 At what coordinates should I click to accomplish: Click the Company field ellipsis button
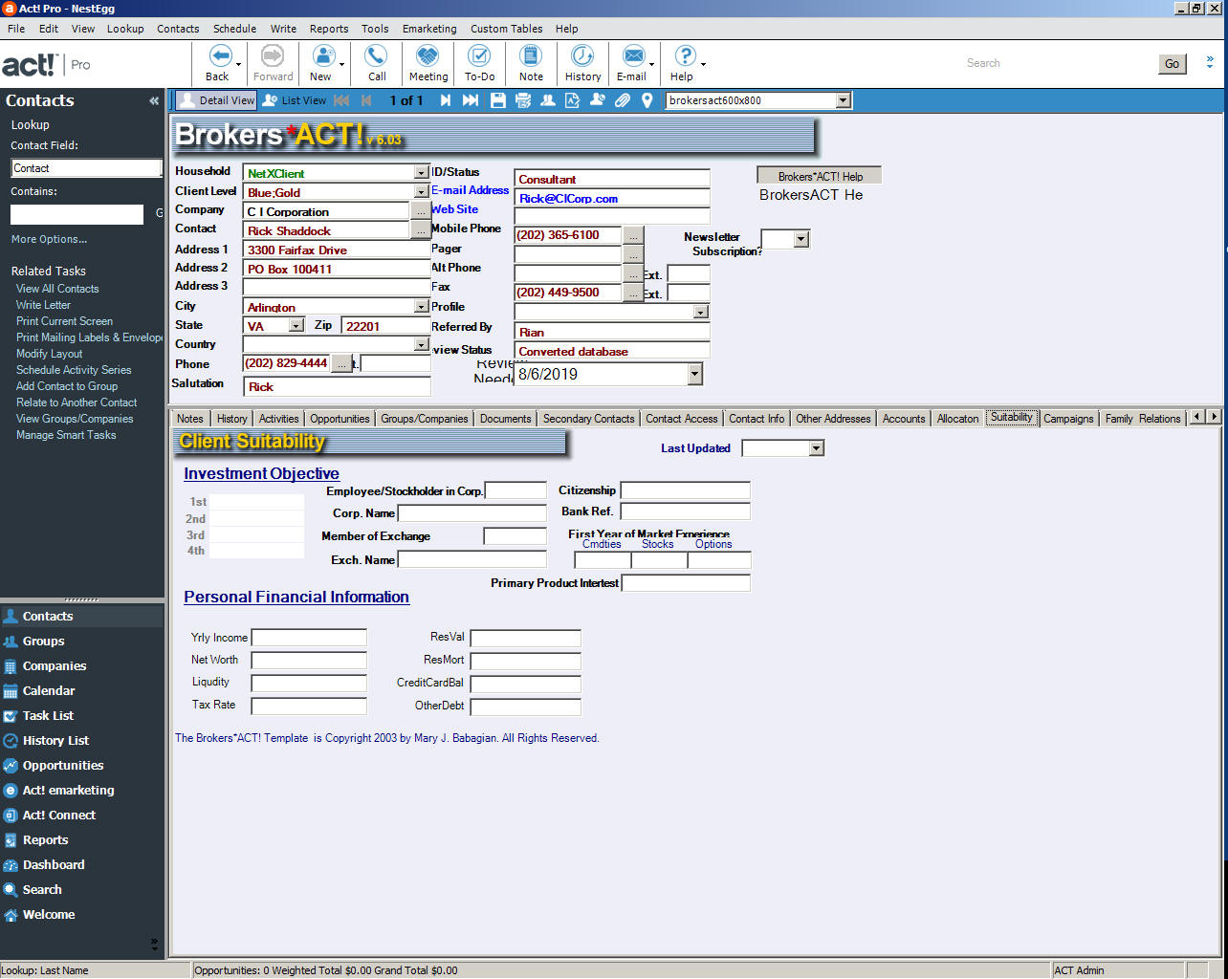[420, 211]
